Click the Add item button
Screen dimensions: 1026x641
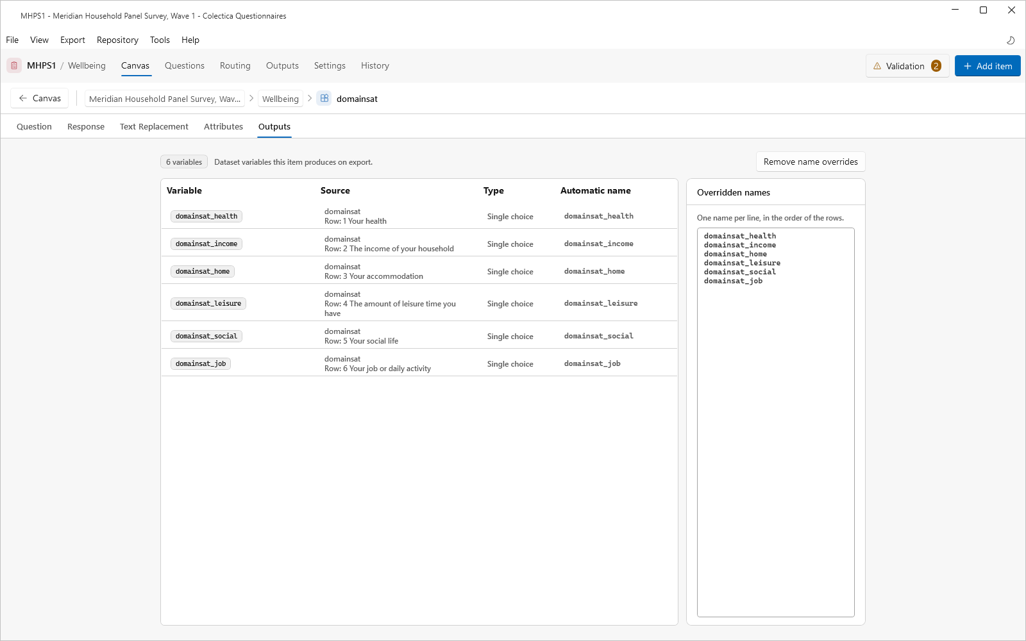click(x=988, y=66)
